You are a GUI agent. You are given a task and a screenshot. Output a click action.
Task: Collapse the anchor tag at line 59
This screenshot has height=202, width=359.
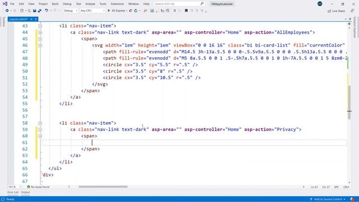[40, 130]
